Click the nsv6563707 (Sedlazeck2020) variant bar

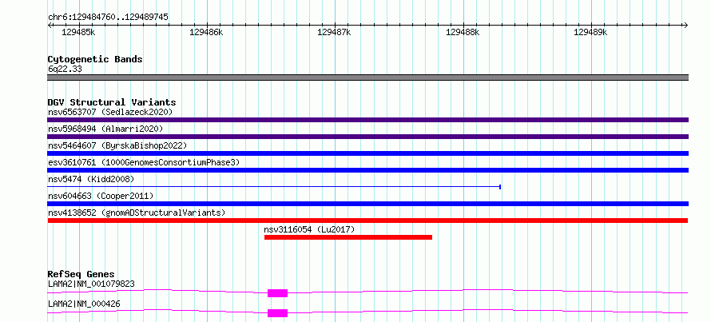pos(367,120)
